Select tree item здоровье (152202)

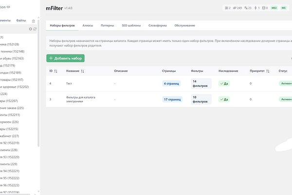14,87
